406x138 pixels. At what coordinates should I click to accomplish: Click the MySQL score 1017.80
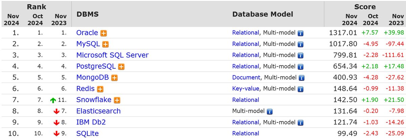343,44
